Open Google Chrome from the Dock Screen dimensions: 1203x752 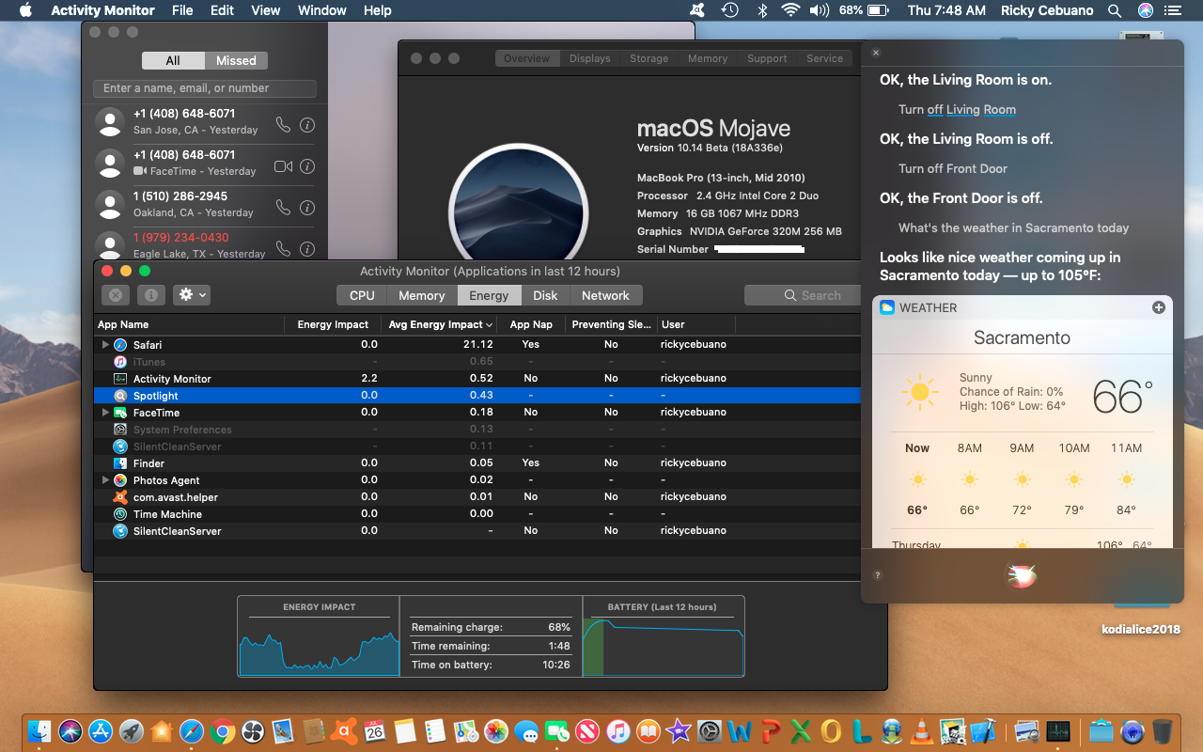222,730
